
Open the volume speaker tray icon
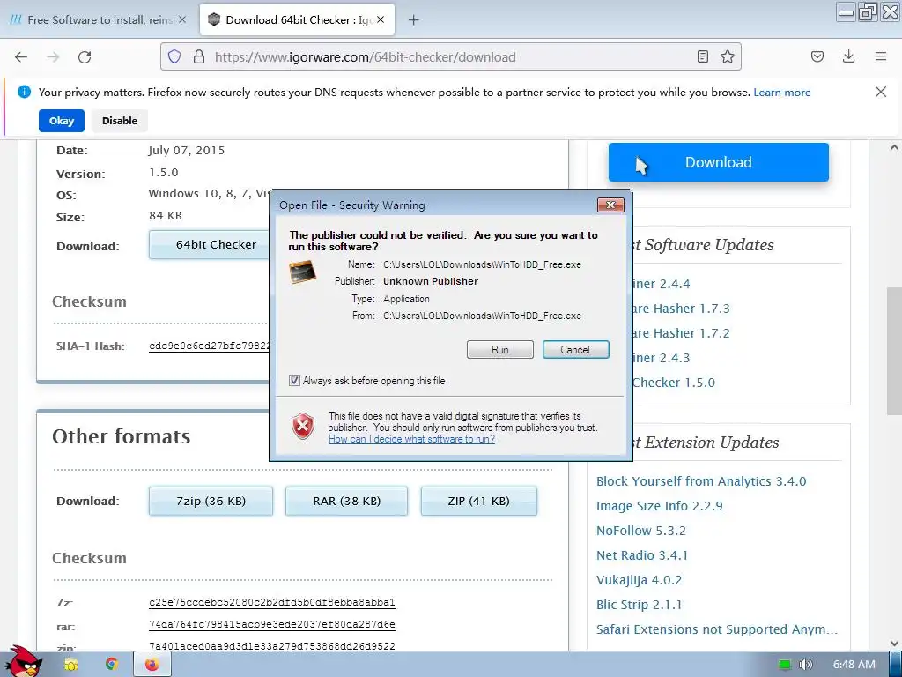click(x=806, y=665)
